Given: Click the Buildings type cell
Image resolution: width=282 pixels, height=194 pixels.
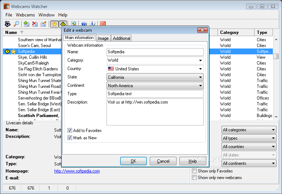Looking at the screenshot, I should point(264,116).
